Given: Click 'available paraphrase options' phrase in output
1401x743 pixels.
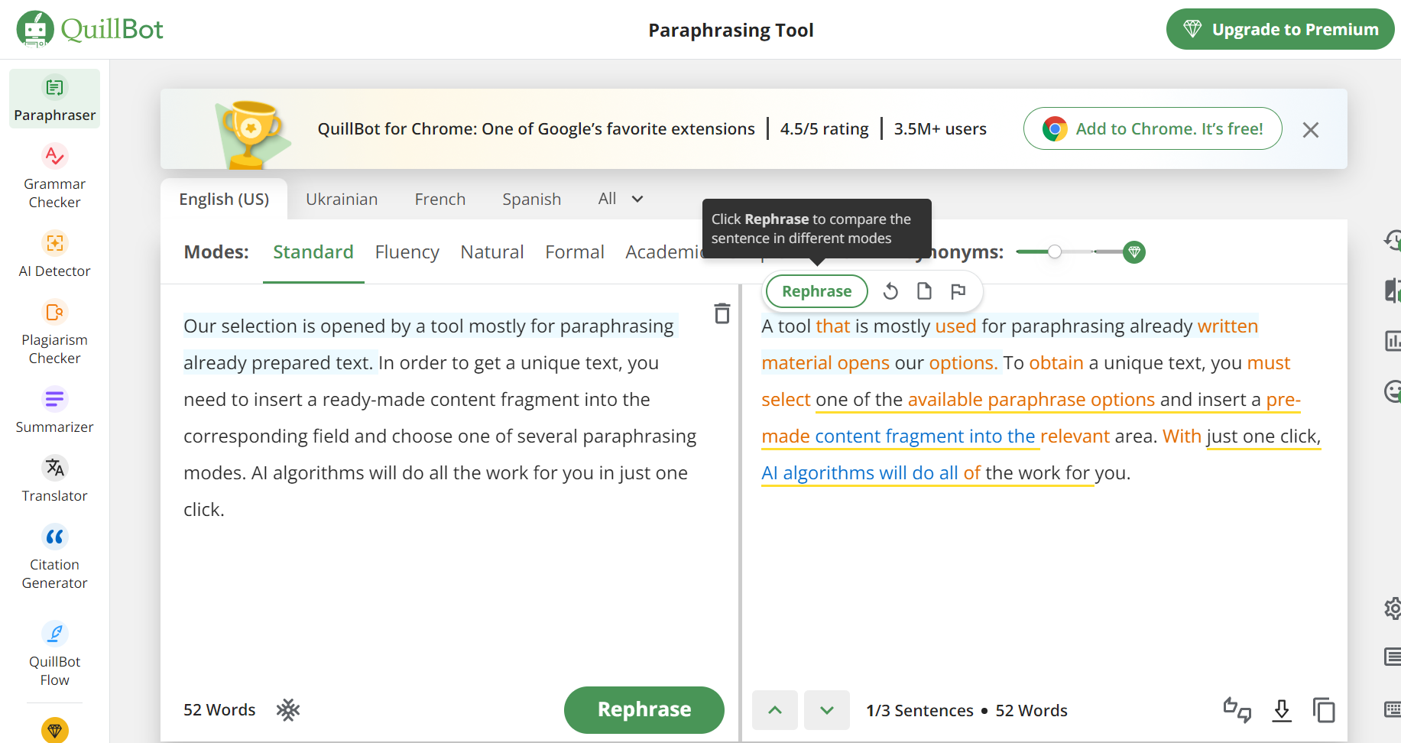Looking at the screenshot, I should pyautogui.click(x=1031, y=400).
